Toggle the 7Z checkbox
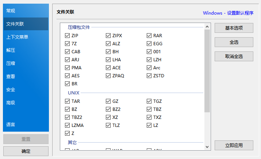 click(x=67, y=44)
